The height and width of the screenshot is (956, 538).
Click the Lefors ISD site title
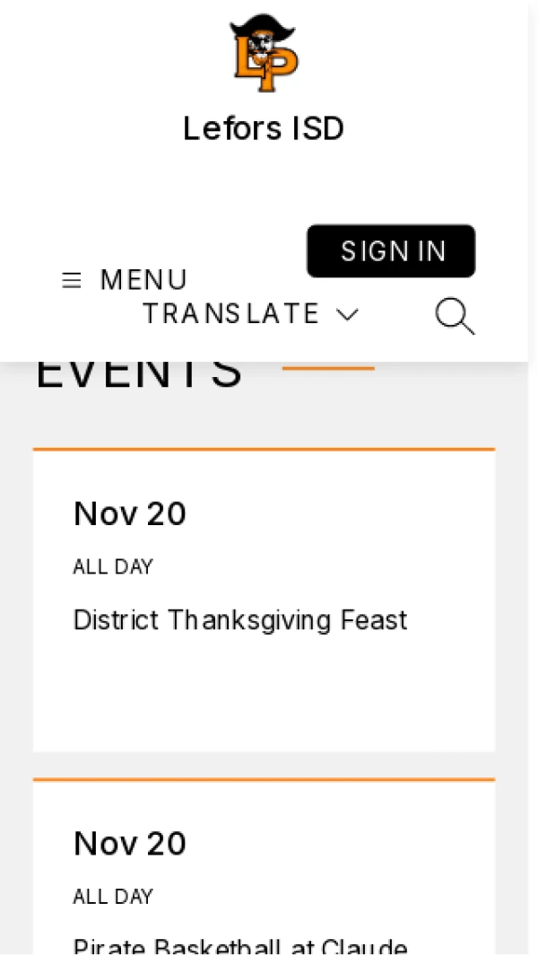pos(264,128)
